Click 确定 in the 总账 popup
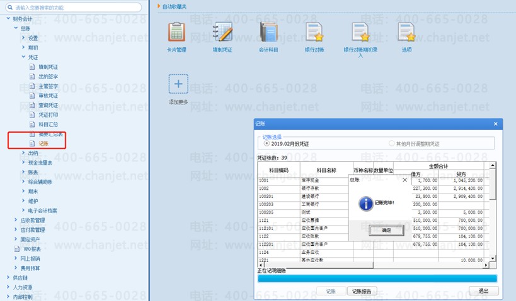Screen dimensions: 516x301 pos(386,230)
